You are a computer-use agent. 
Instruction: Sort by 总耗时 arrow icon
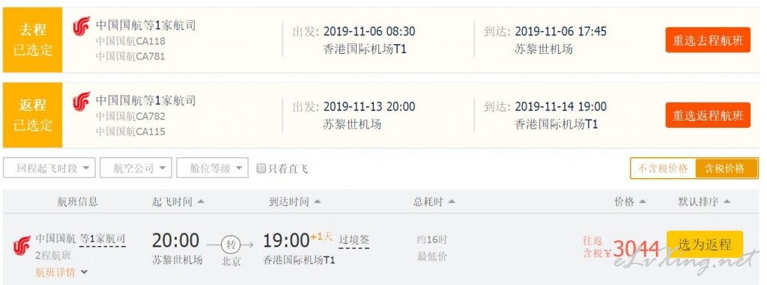451,201
